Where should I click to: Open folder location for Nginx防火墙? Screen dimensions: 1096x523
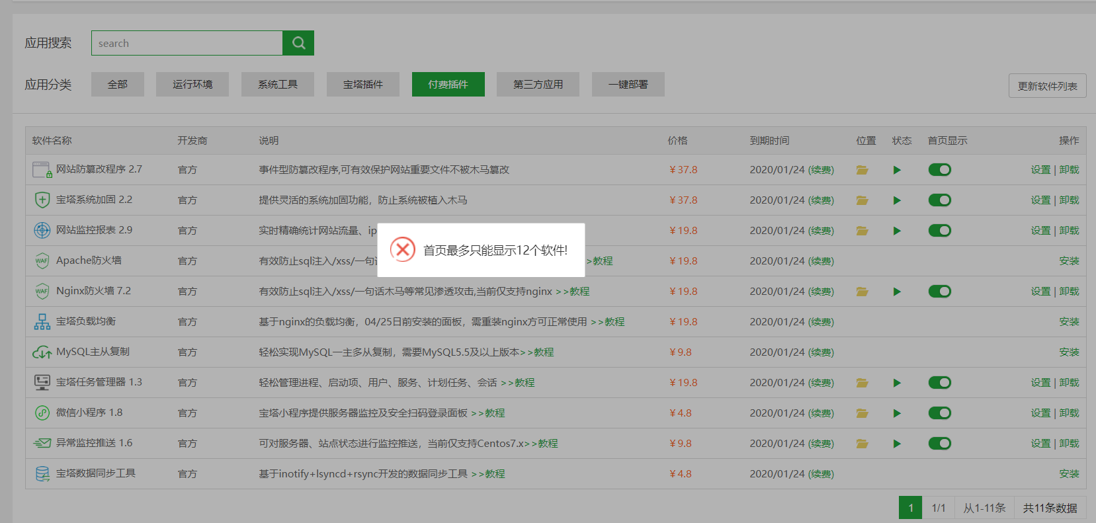point(862,292)
